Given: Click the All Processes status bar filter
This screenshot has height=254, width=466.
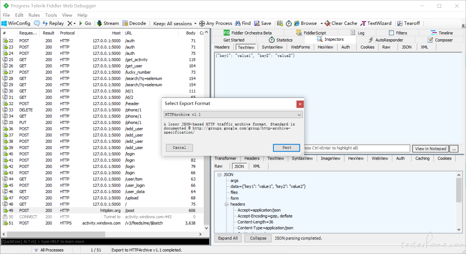Looking at the screenshot, I should [x=49, y=250].
